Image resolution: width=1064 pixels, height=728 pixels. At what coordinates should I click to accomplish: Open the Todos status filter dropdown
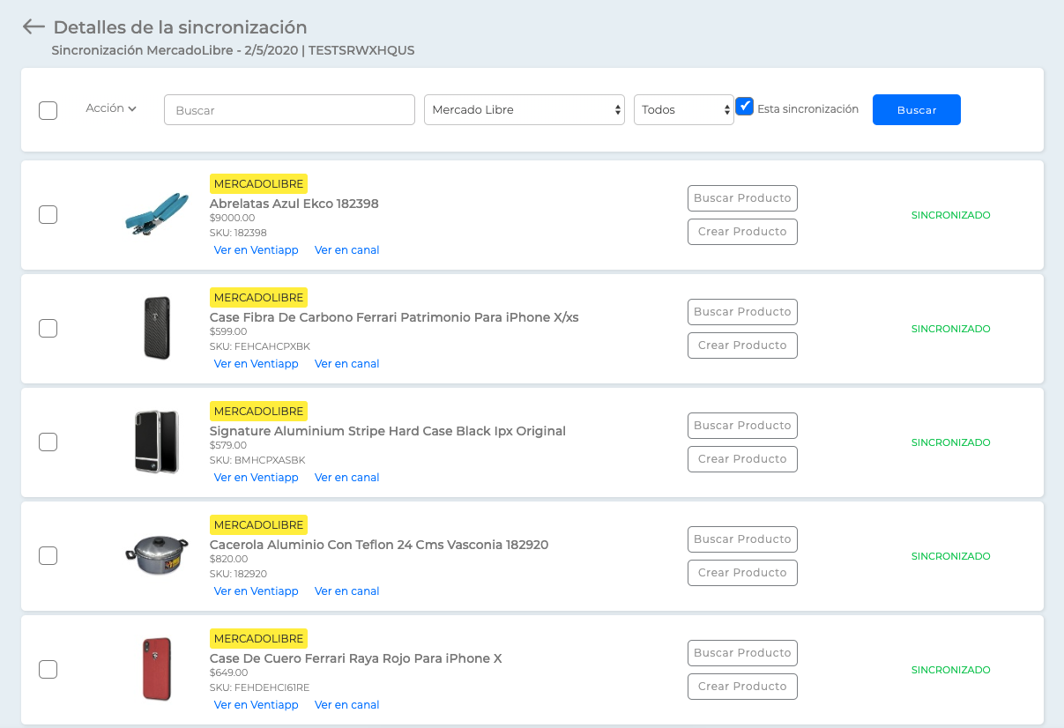(684, 109)
